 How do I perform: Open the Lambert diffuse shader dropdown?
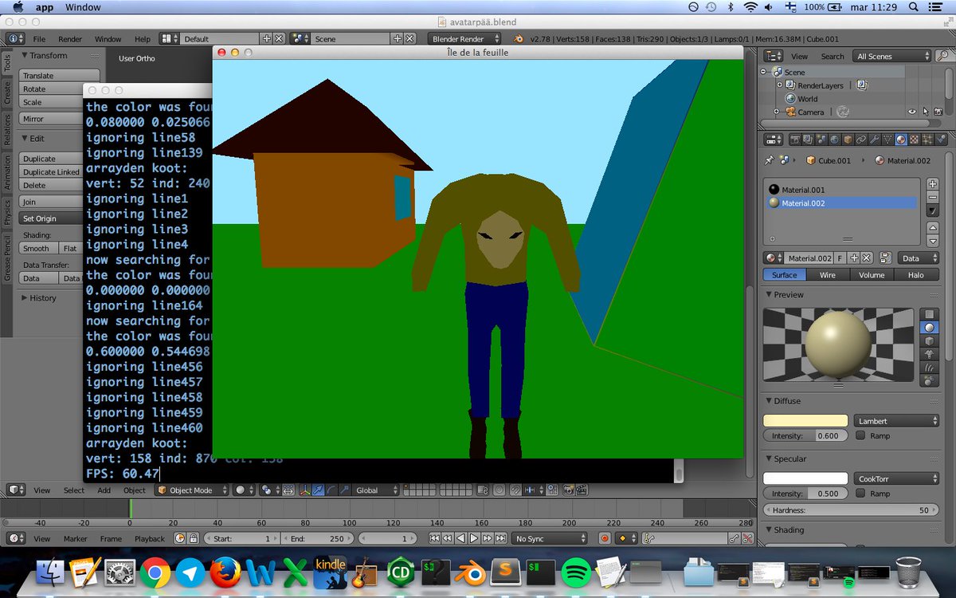(897, 420)
